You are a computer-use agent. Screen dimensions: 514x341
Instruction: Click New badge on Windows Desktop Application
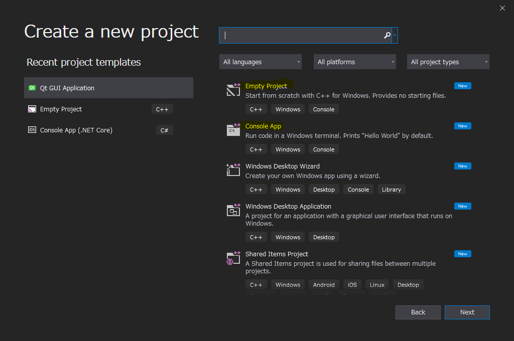(462, 206)
